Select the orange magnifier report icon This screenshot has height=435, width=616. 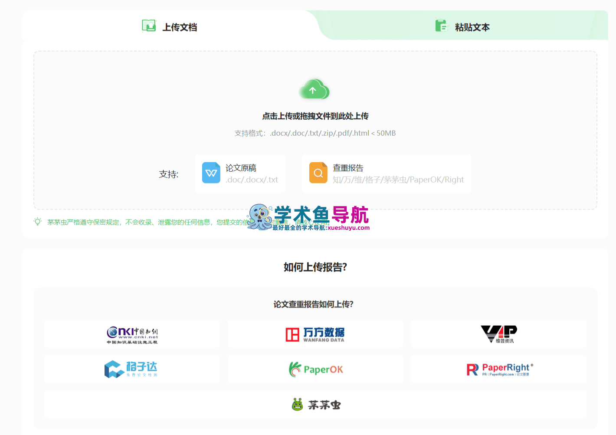(x=318, y=173)
